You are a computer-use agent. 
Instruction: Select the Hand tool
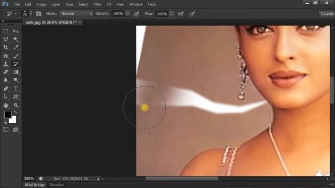(x=6, y=105)
